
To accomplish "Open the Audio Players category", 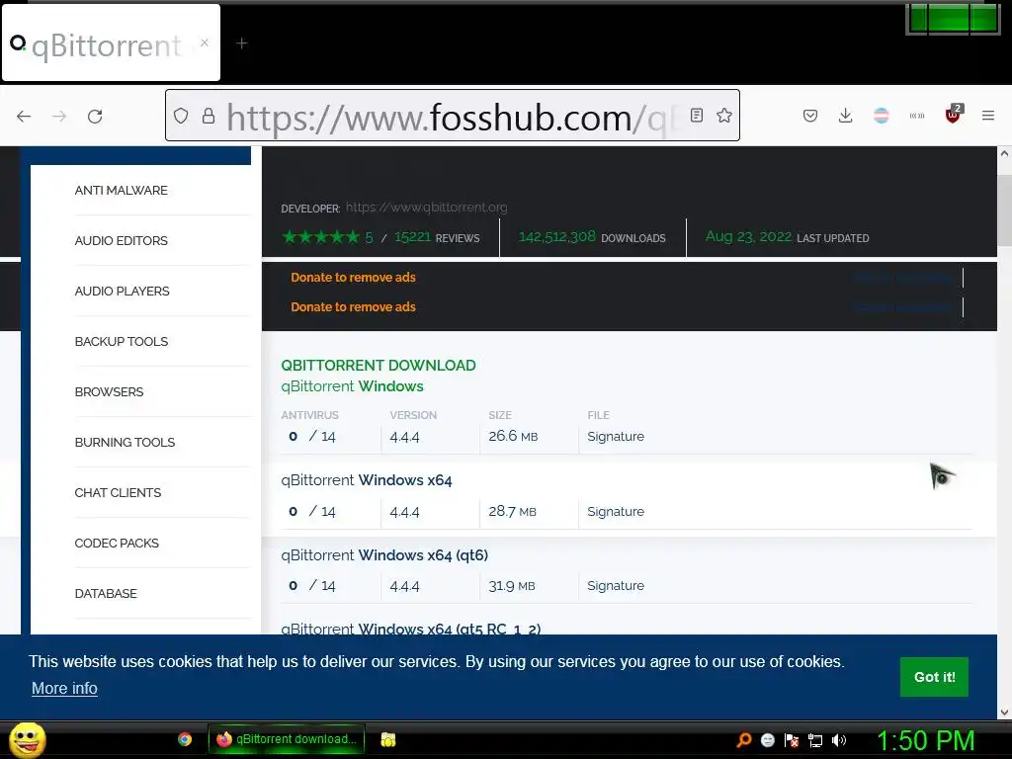I will [x=122, y=292].
